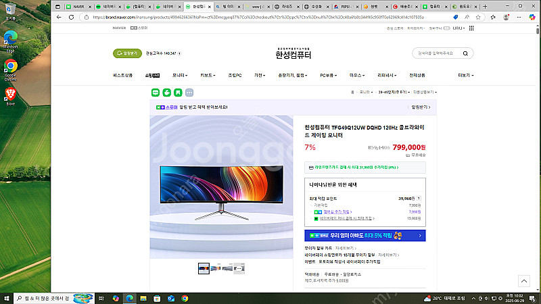Screen dimensions: 541x304
Task: Open notification center in system tray
Action: [533, 298]
